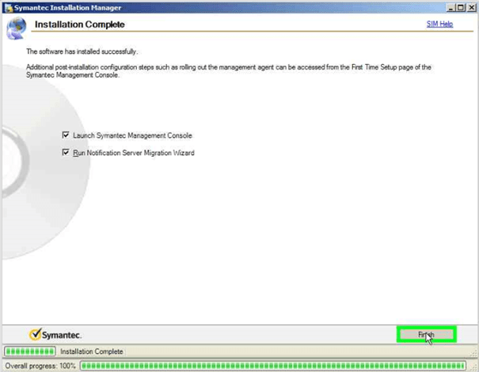Toggle Run Notification Server Migration Wizard checkbox
This screenshot has width=479, height=372.
(x=66, y=153)
